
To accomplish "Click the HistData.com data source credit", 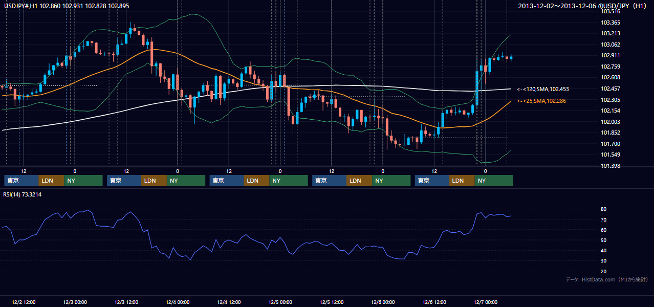I will pos(607,279).
